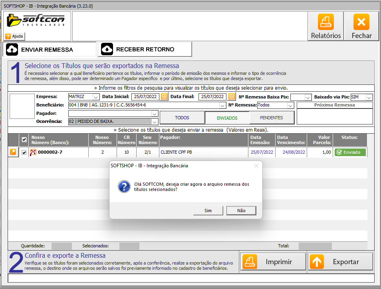Expand the Beneficiário dropdown
The width and height of the screenshot is (381, 289).
point(222,105)
